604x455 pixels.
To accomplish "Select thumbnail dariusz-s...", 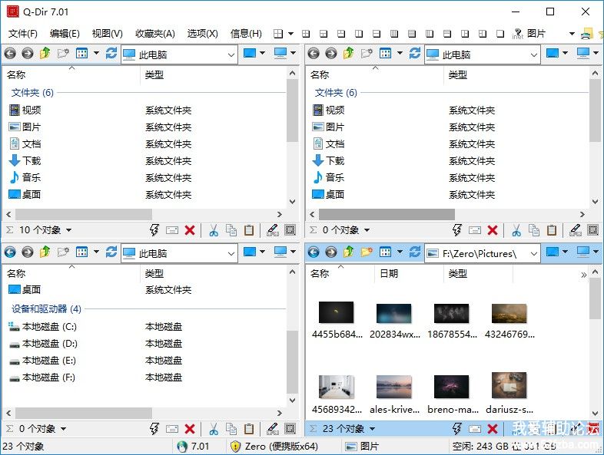I will point(509,393).
